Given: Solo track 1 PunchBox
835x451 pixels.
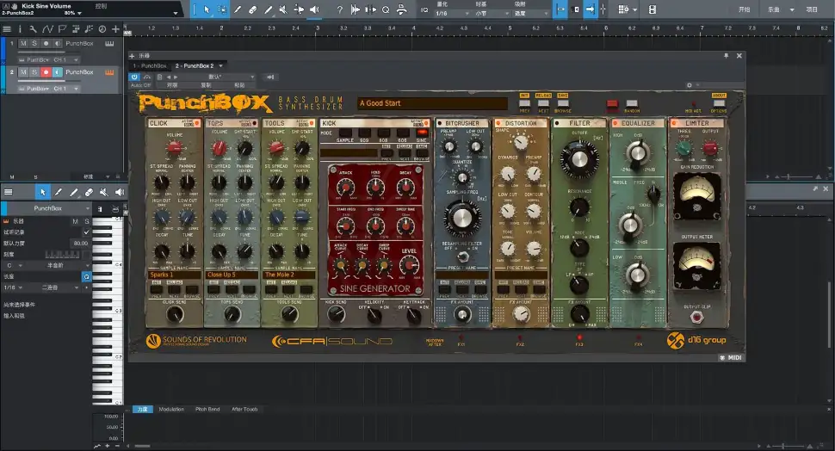Looking at the screenshot, I should pos(34,44).
